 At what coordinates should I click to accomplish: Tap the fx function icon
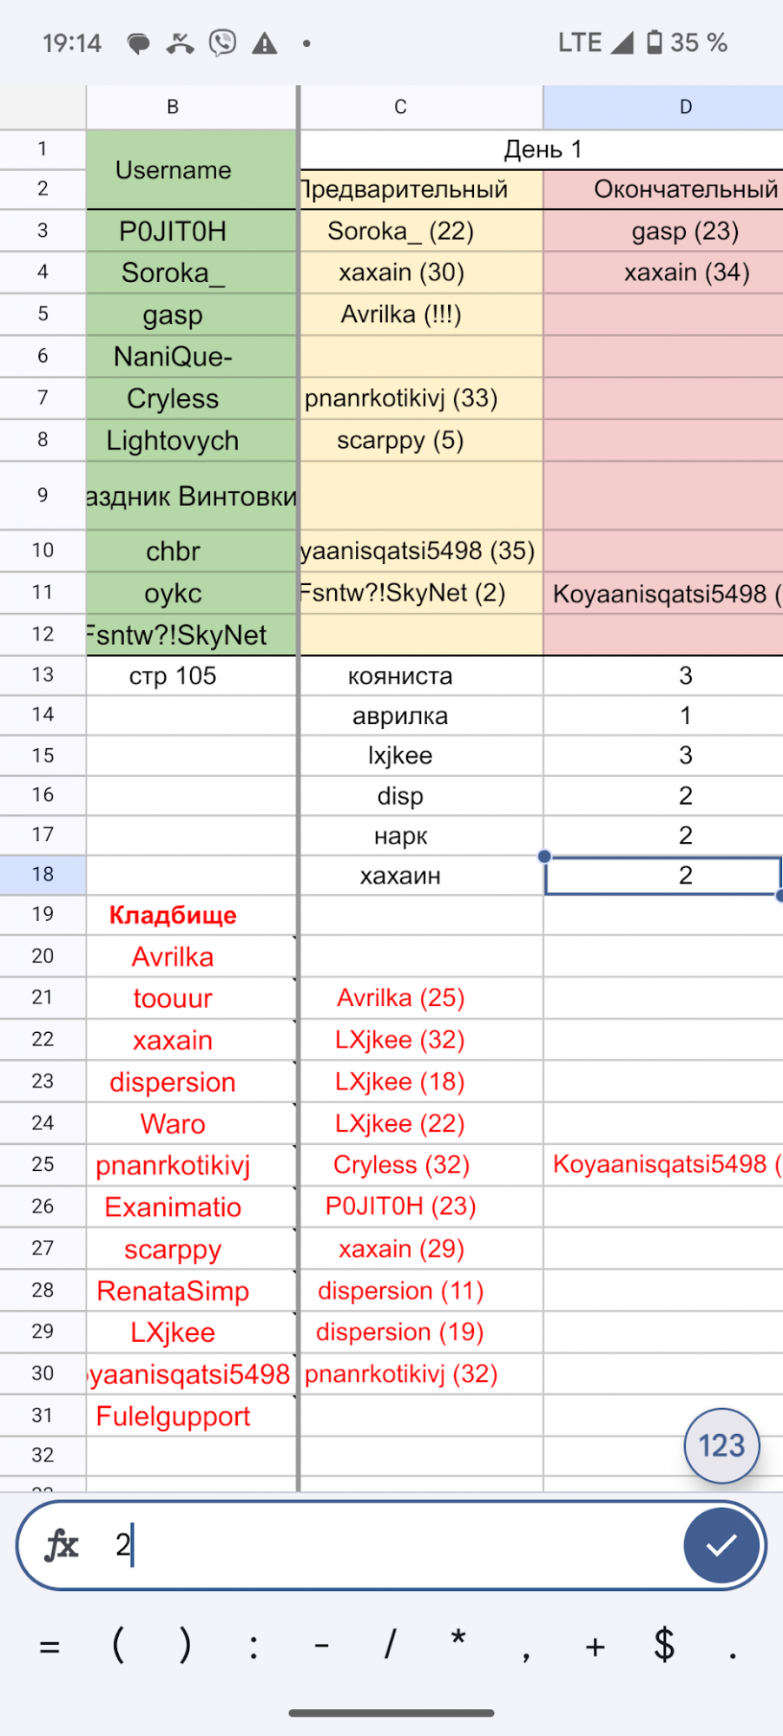tap(62, 1545)
